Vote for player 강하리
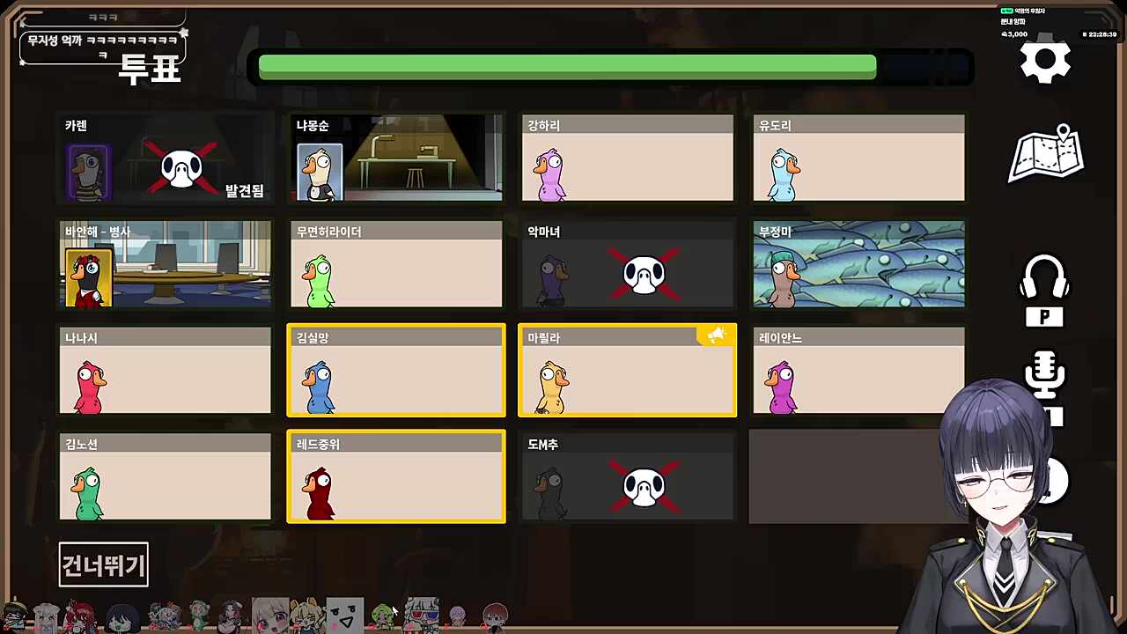Image resolution: width=1127 pixels, height=634 pixels. 628,158
